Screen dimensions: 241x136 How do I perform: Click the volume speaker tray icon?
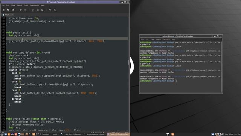point(223,134)
